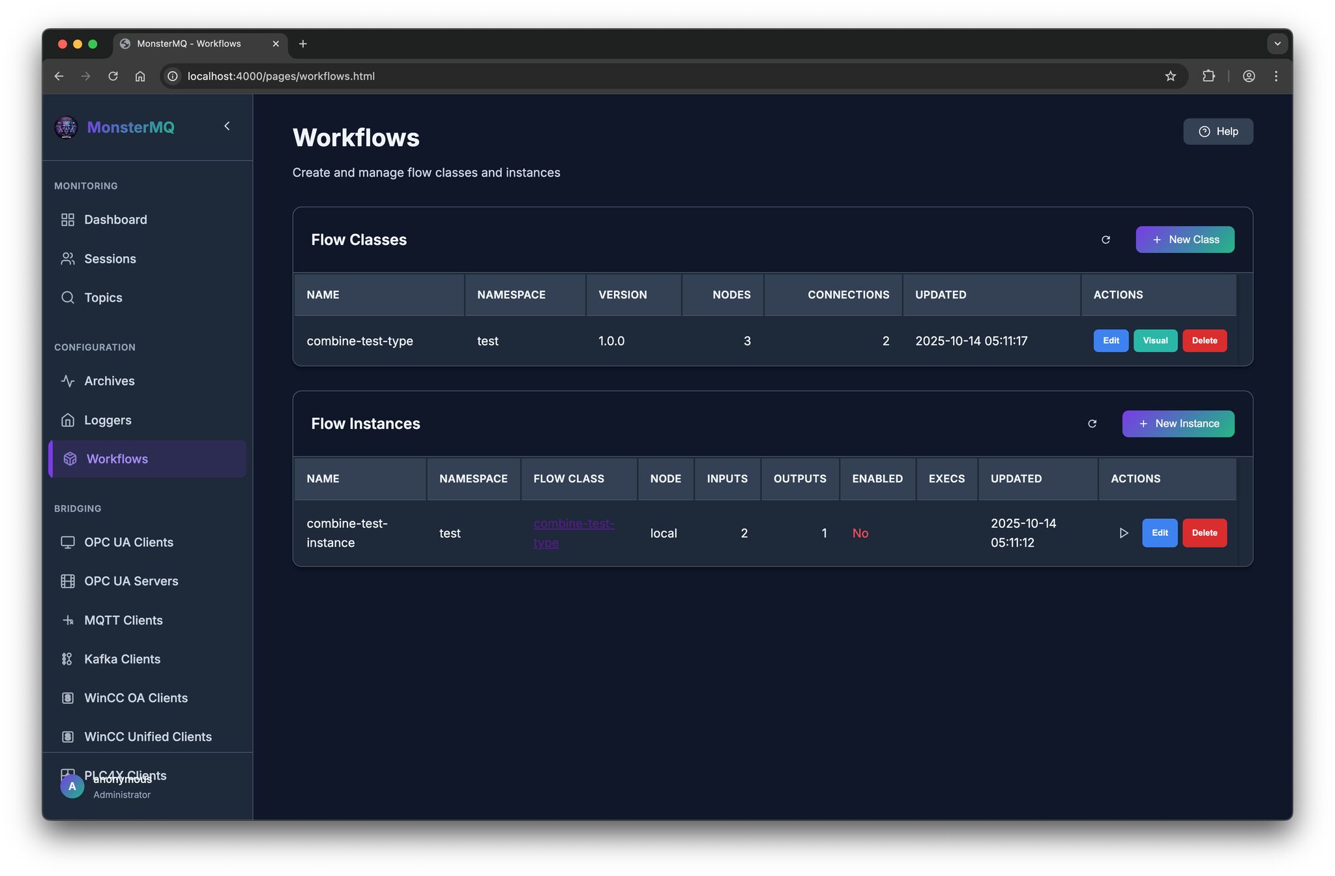Click the New Class button
This screenshot has height=876, width=1335.
pos(1184,240)
